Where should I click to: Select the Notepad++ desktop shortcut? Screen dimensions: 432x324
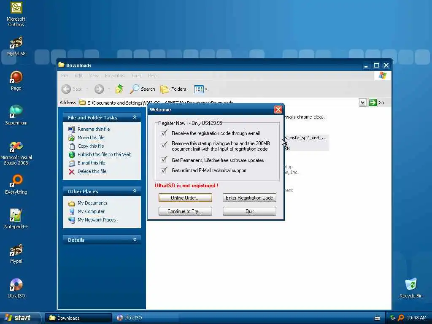click(16, 219)
